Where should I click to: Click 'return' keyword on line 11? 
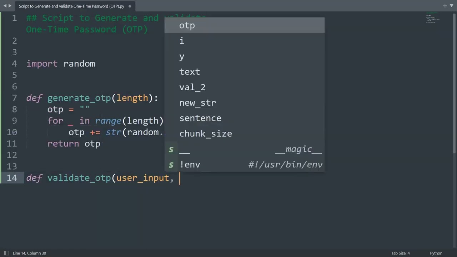click(63, 143)
